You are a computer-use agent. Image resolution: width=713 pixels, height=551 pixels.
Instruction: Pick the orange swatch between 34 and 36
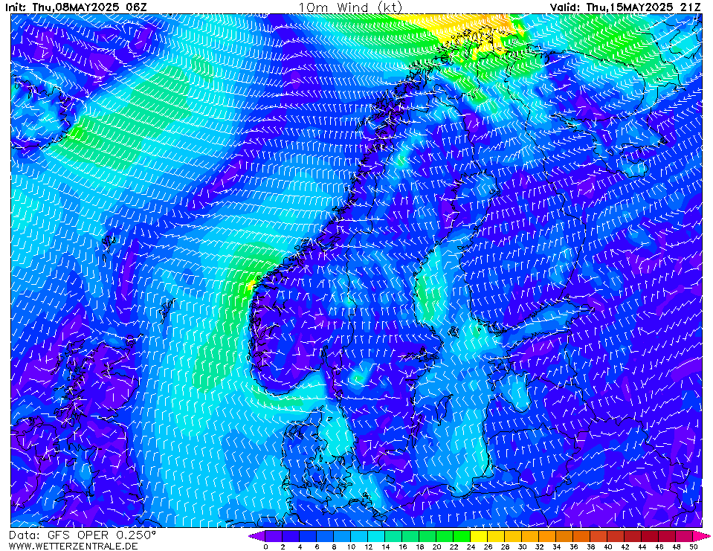click(564, 536)
